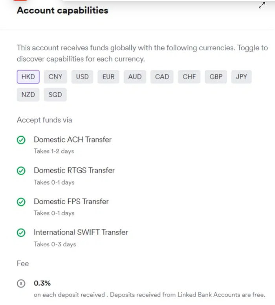Switch to GBP currency capabilities
Viewport: 275px width, 305px height.
(216, 77)
